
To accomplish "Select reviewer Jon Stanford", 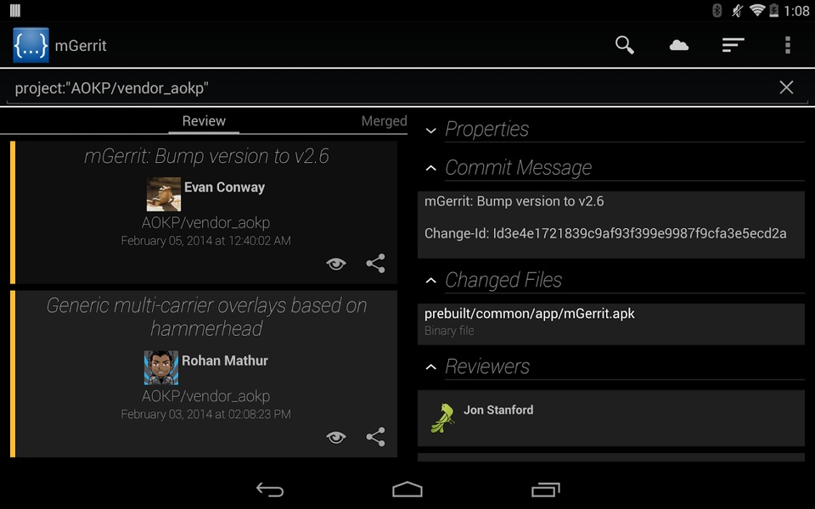I will [611, 418].
